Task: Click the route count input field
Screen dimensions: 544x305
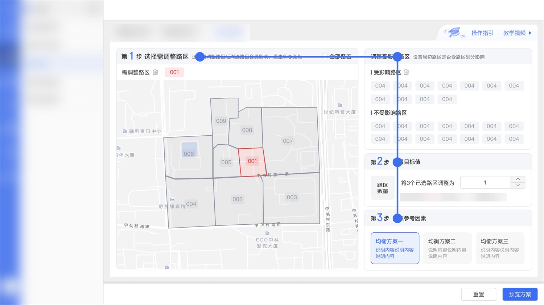Action: click(x=486, y=182)
